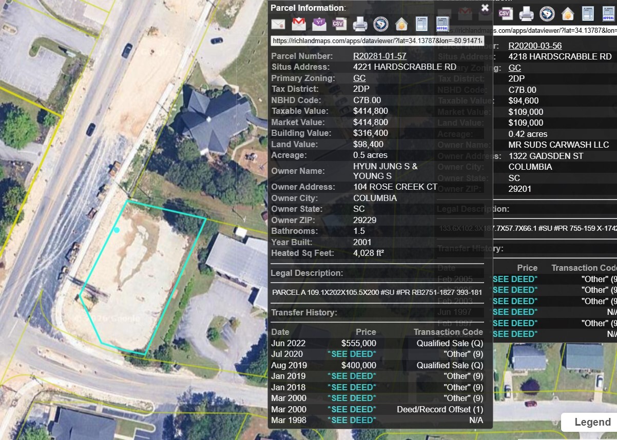Open SEE DEED link for Jul 2020

point(352,354)
